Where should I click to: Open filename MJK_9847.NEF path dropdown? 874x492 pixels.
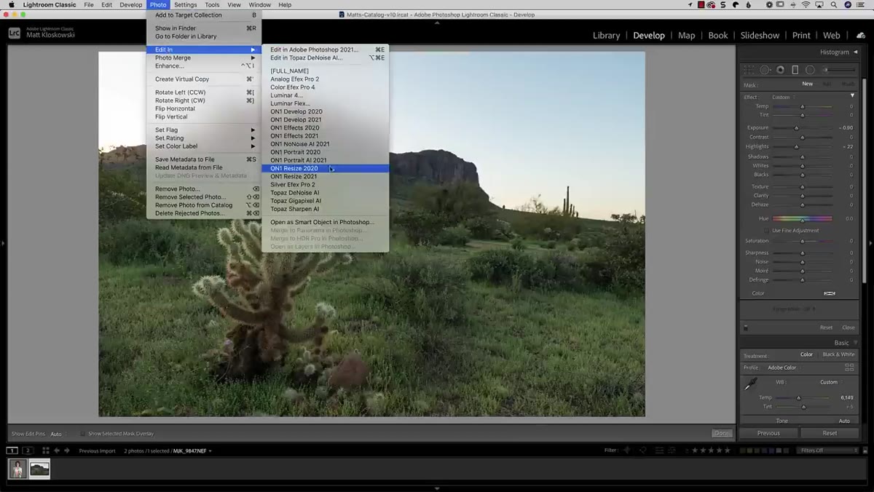pos(192,451)
